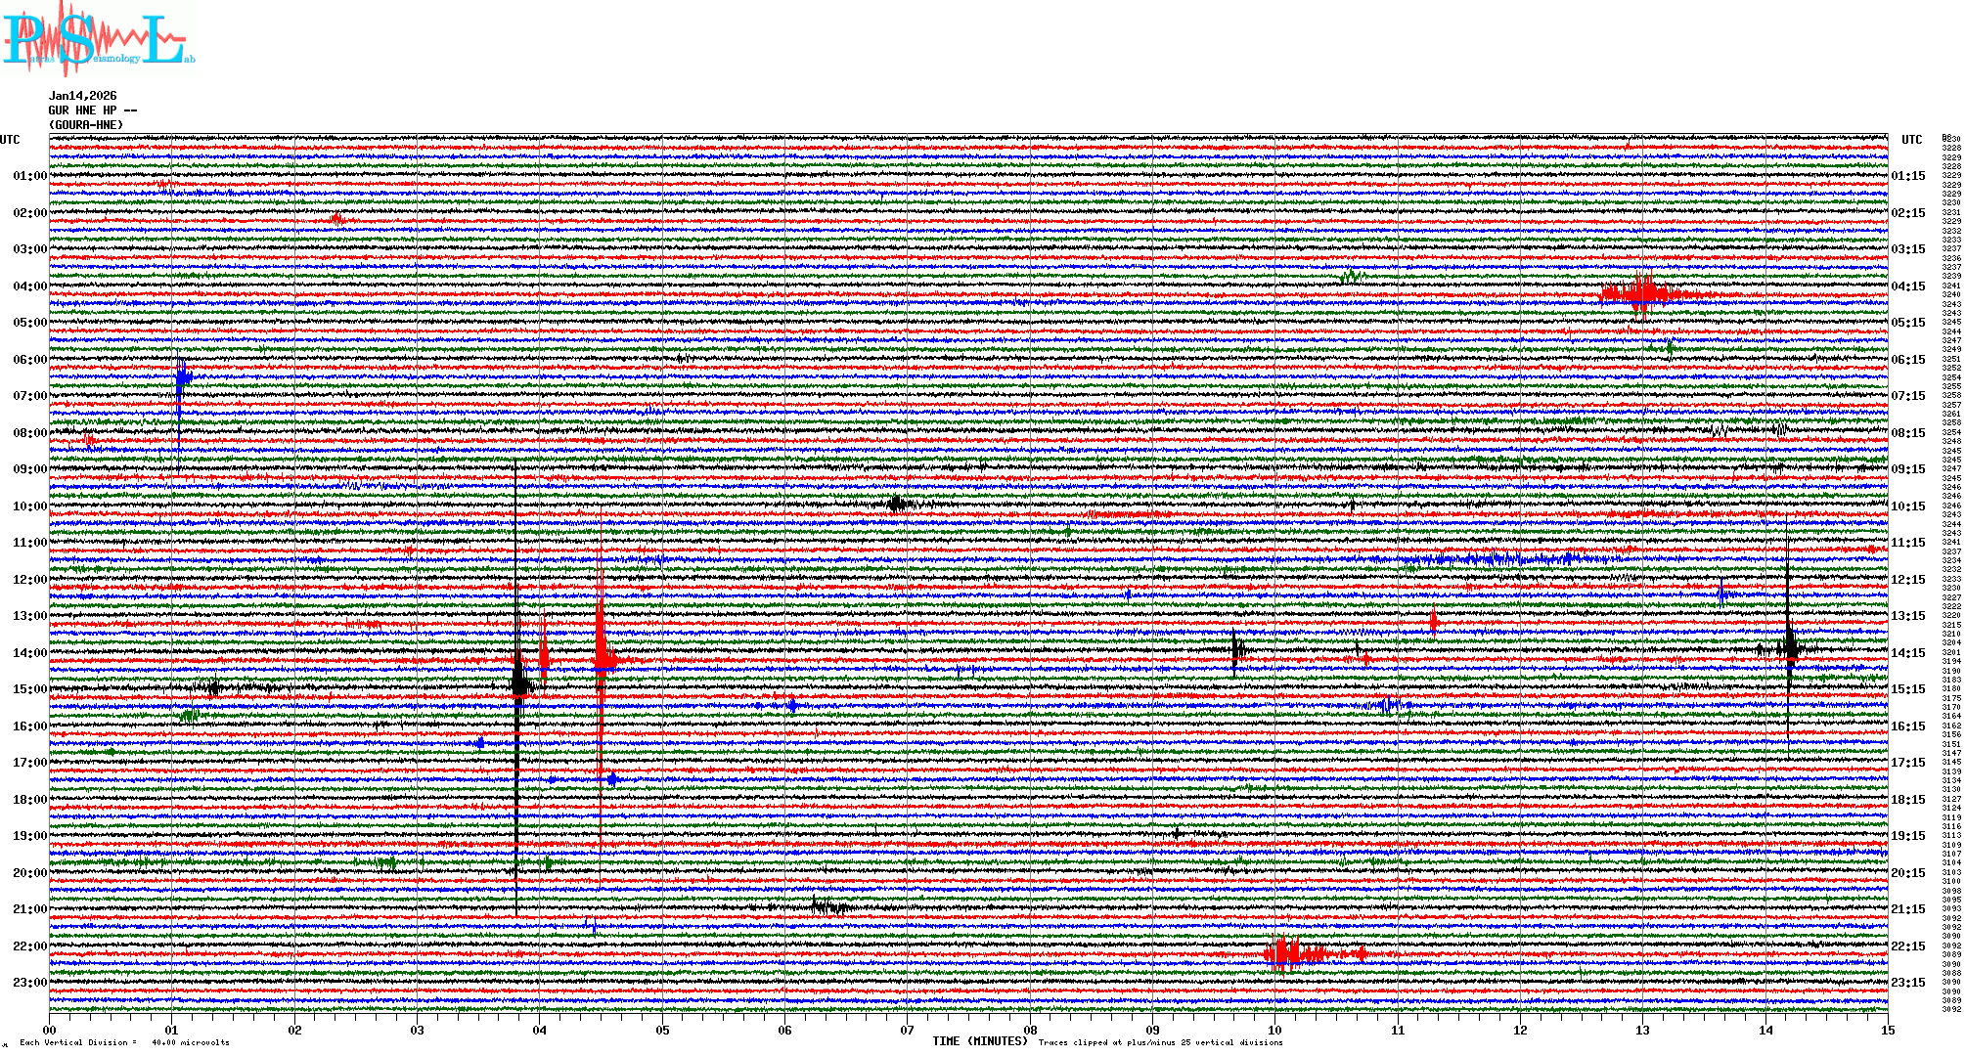The width and height of the screenshot is (1966, 1056).
Task: Click minute 07 on the bottom axis
Action: click(x=908, y=1030)
